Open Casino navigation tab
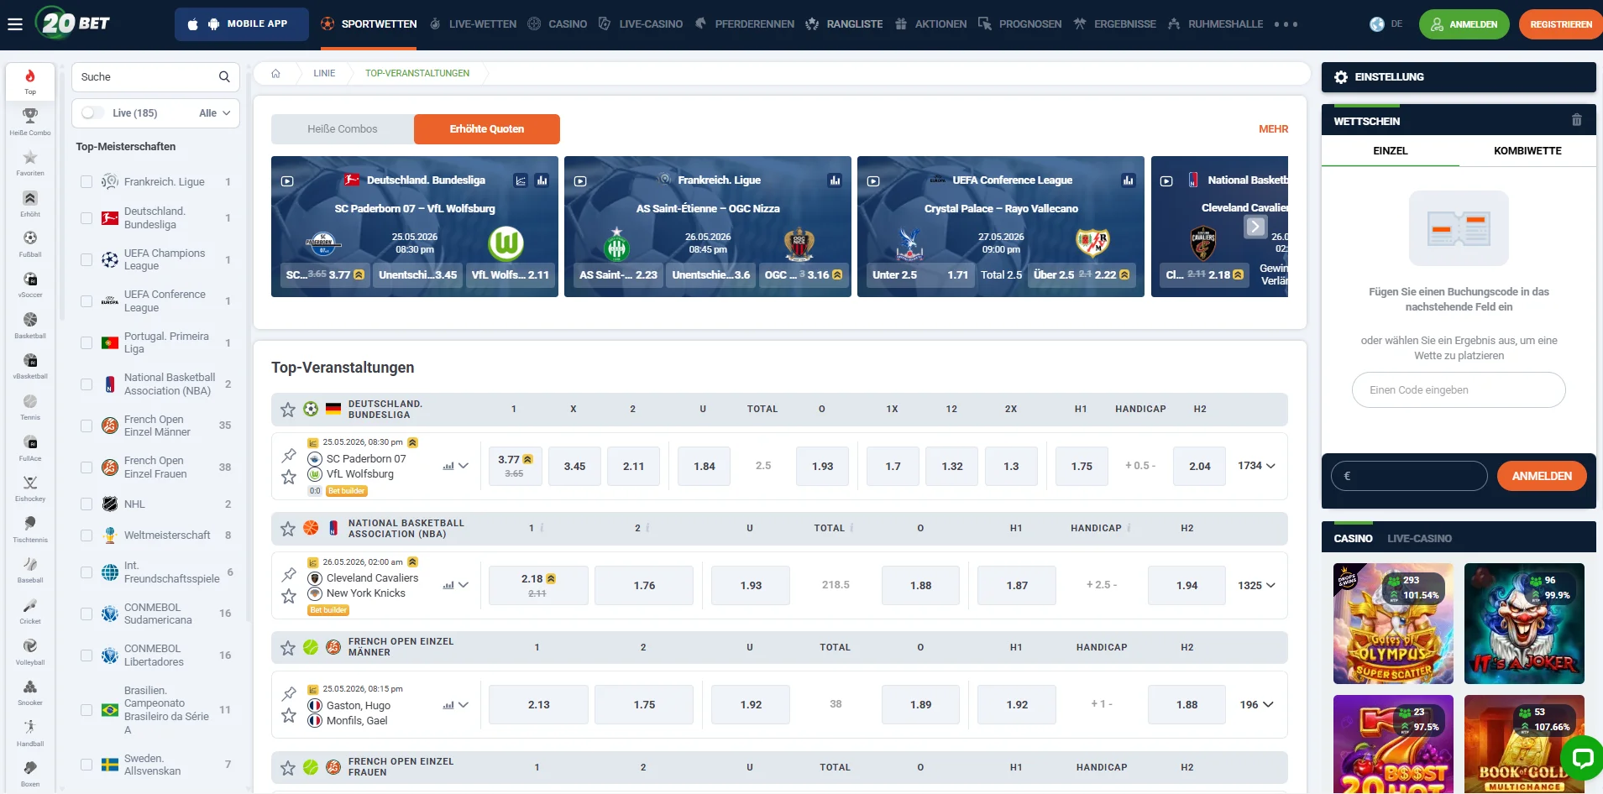Viewport: 1603px width, 794px height. point(558,24)
